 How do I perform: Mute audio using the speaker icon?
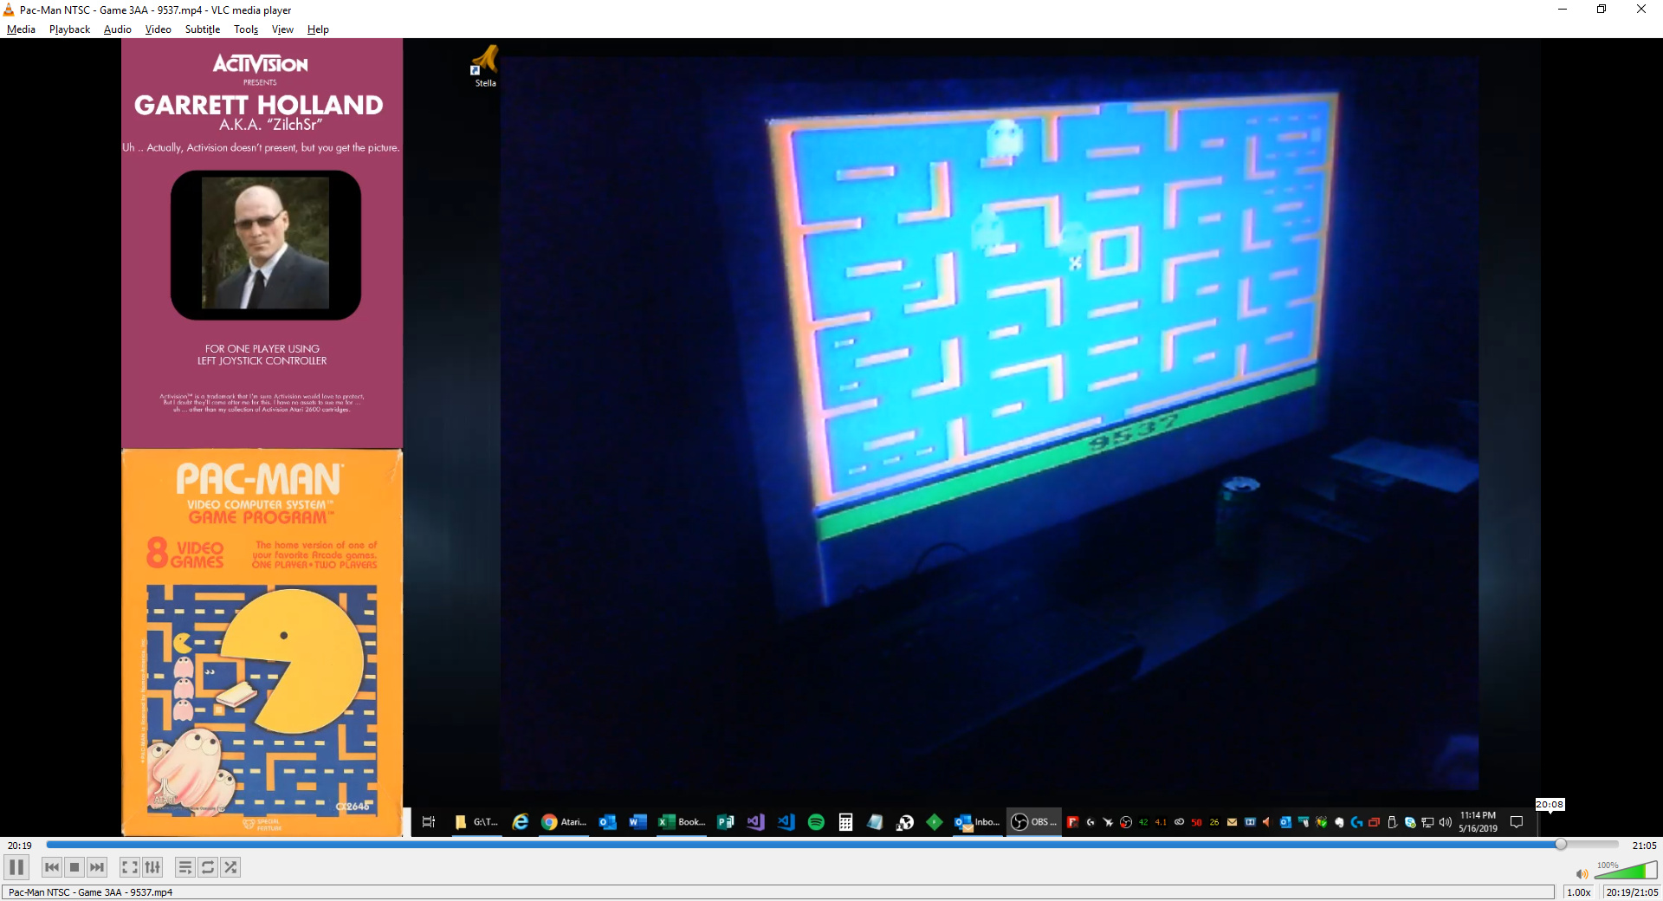pos(1582,873)
